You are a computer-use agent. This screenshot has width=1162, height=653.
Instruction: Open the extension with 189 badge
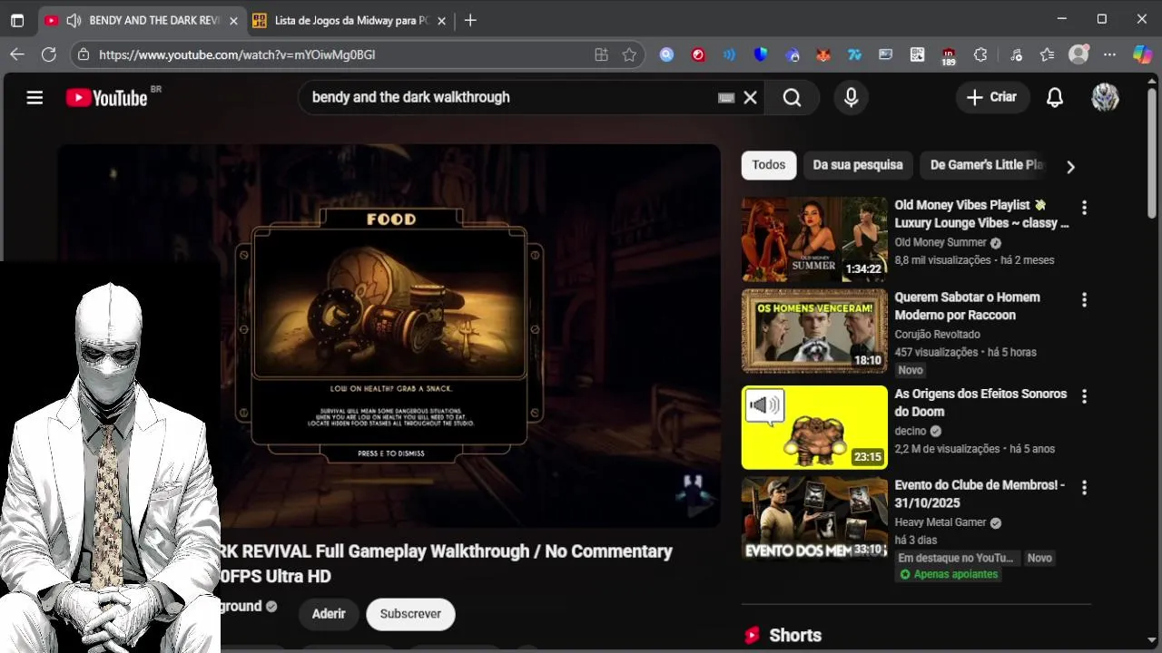click(949, 56)
